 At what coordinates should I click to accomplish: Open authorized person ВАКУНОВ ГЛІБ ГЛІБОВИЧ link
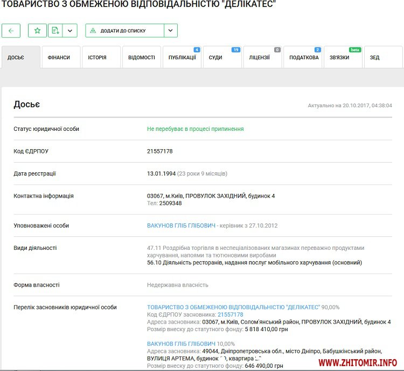coord(181,226)
